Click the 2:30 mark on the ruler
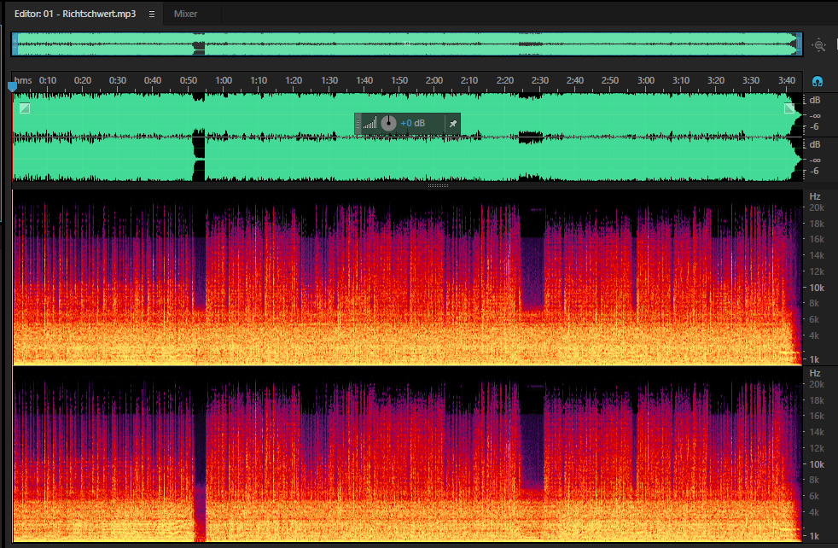838x548 pixels. tap(540, 80)
